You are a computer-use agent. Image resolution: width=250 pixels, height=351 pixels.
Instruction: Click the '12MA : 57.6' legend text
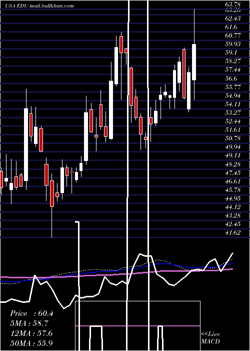click(x=31, y=333)
